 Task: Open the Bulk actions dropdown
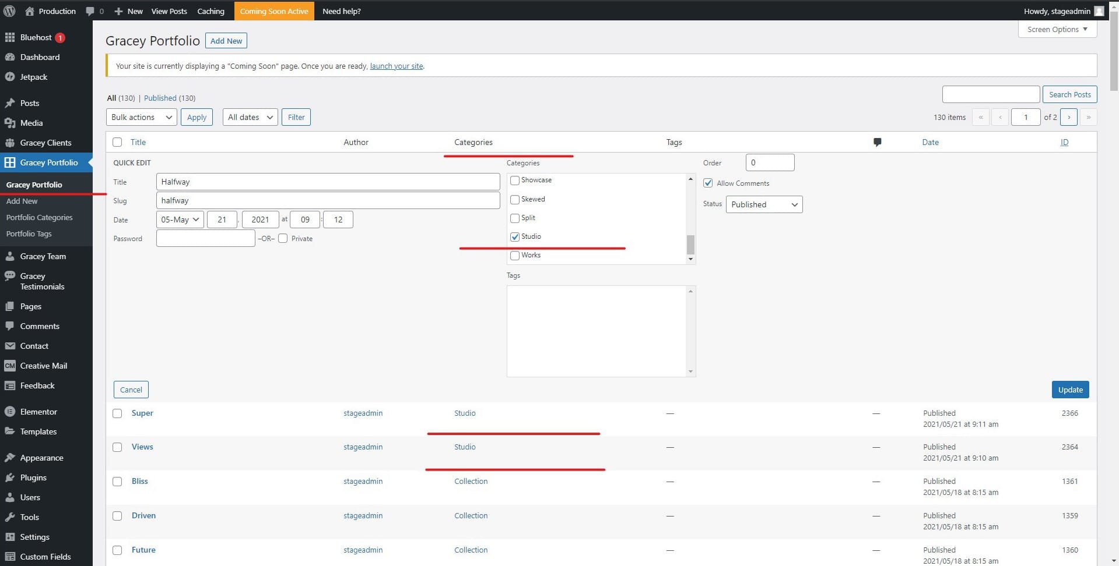tap(142, 117)
